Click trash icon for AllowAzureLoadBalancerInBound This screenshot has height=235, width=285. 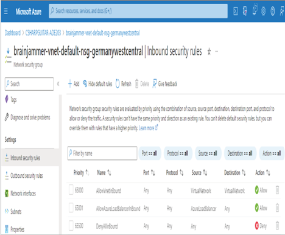tap(277, 208)
